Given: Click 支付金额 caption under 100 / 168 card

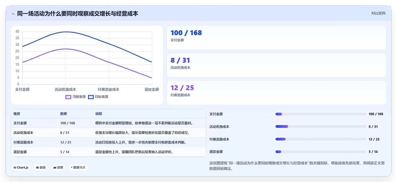Looking at the screenshot, I should click(177, 40).
